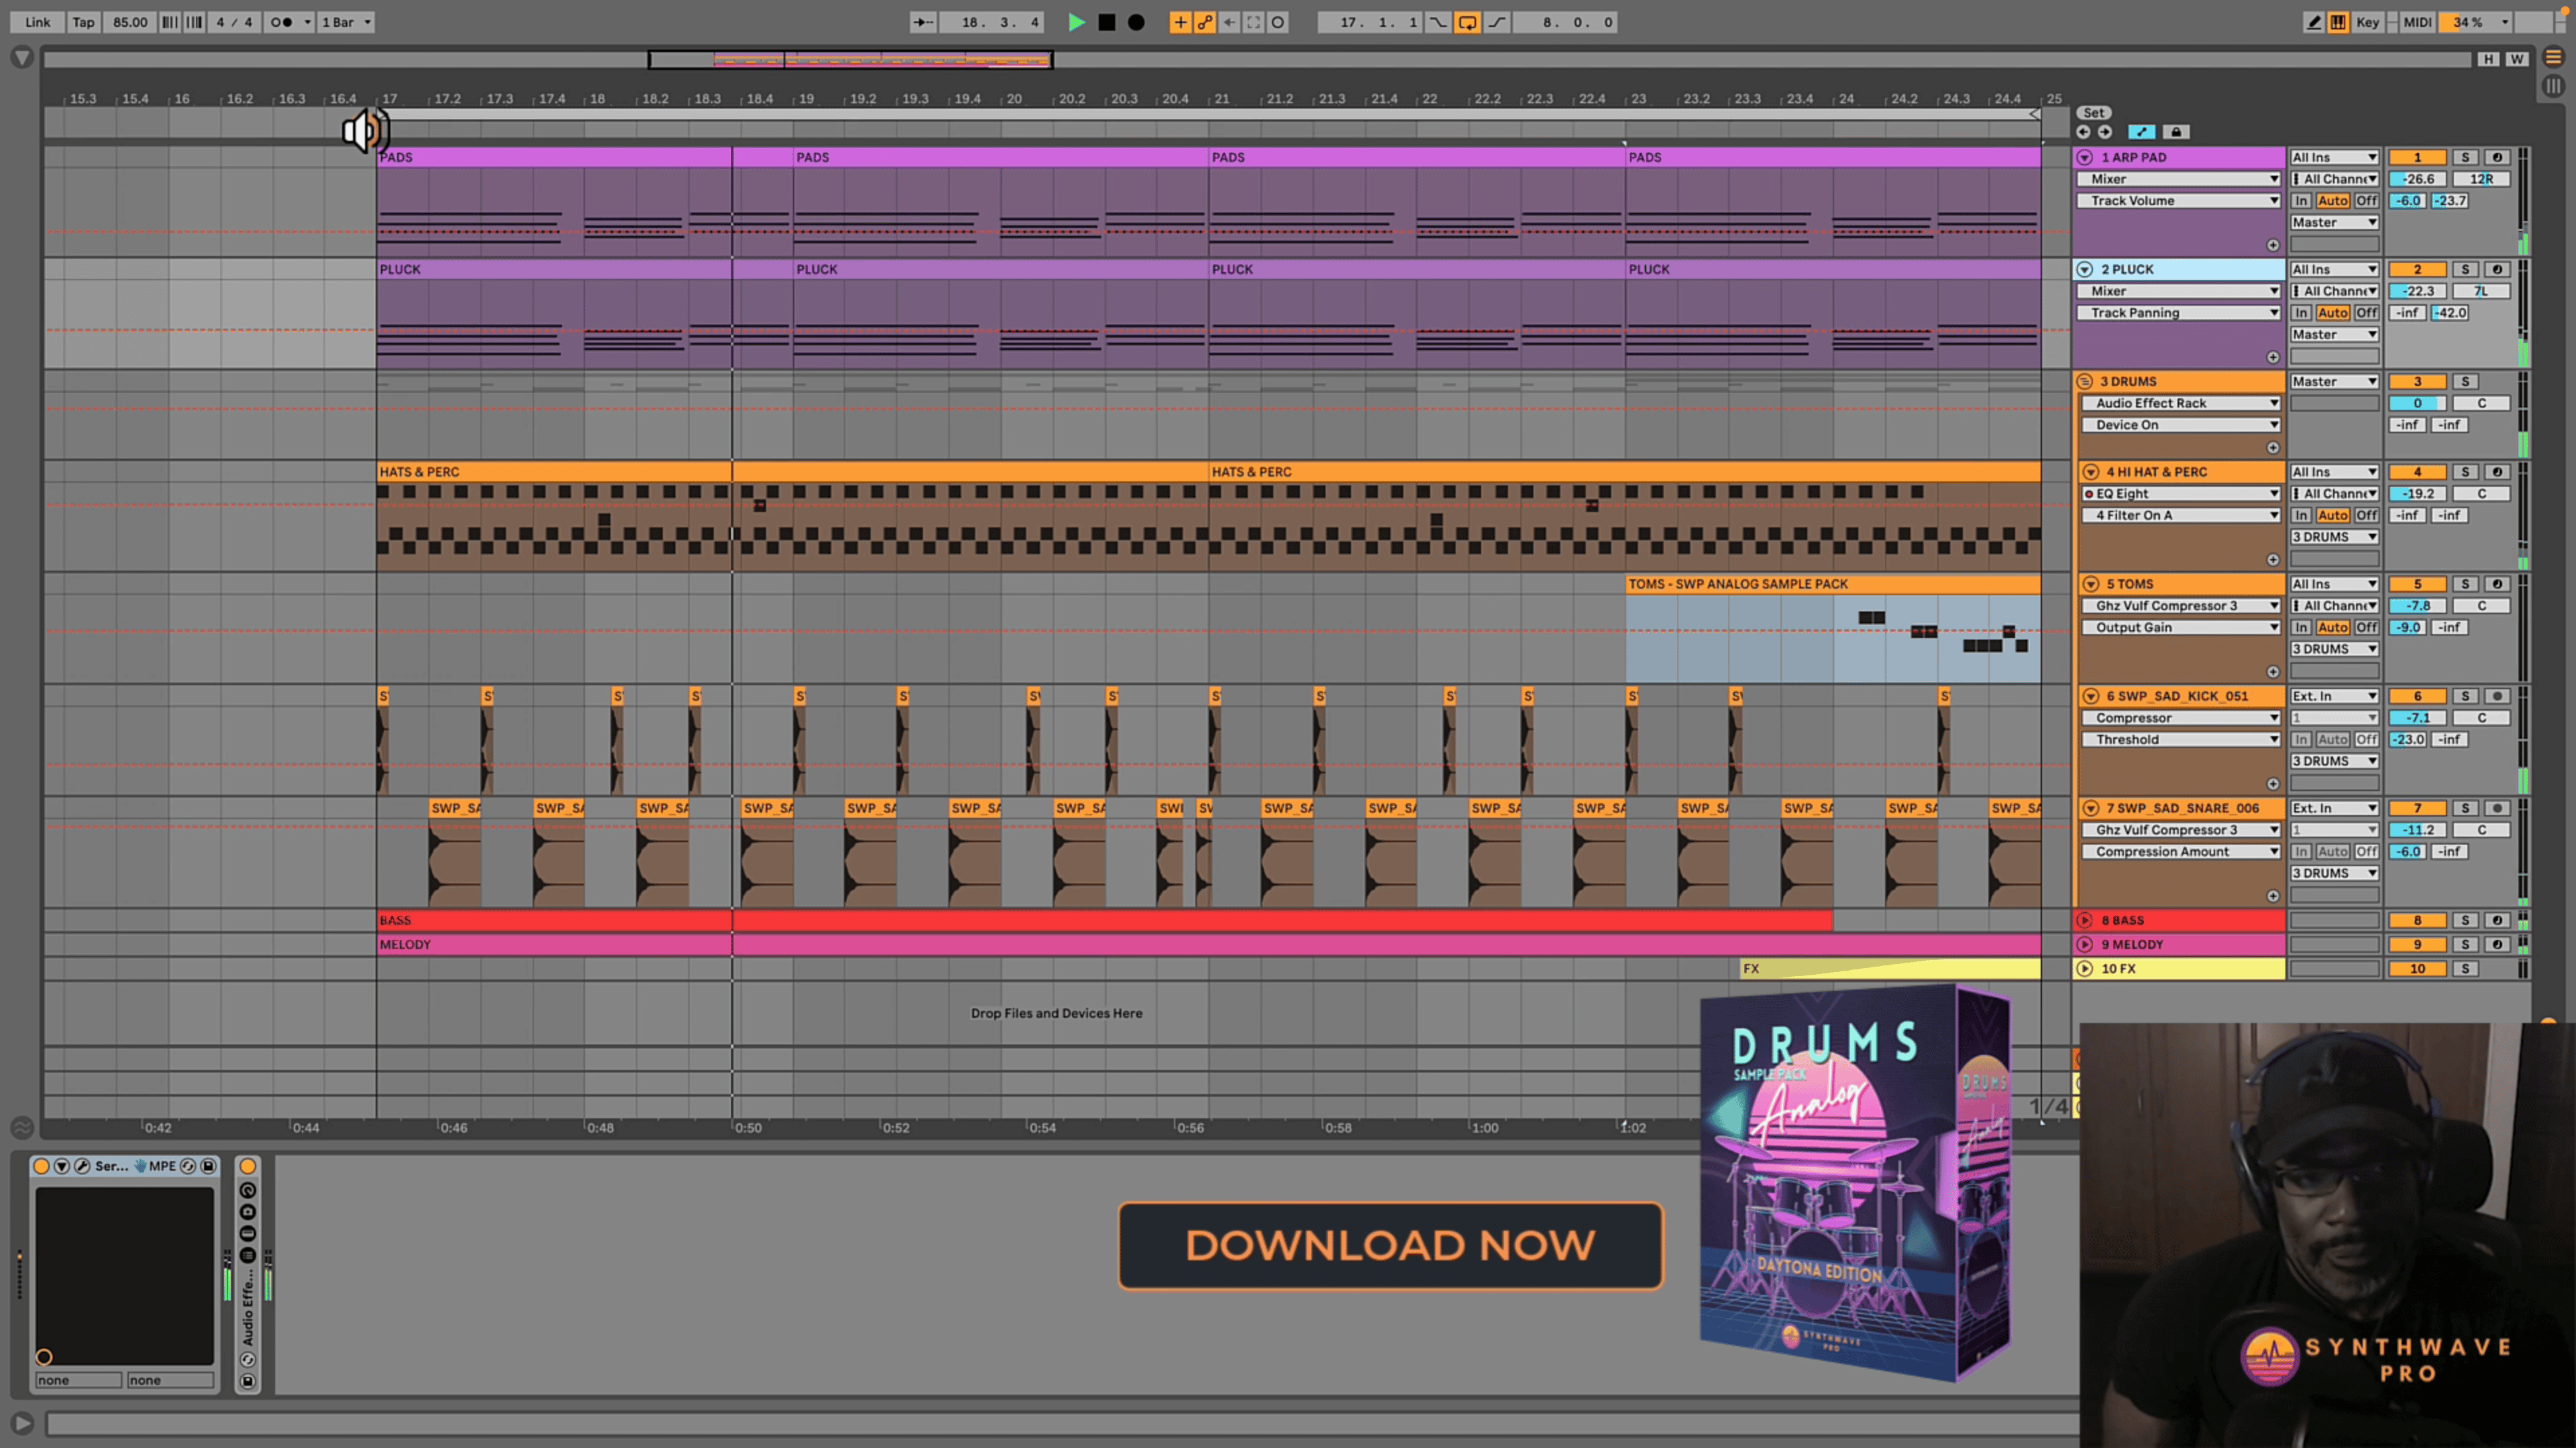2576x1448 pixels.
Task: Open Track Panning automation parameter dropdown
Action: [x=2179, y=313]
